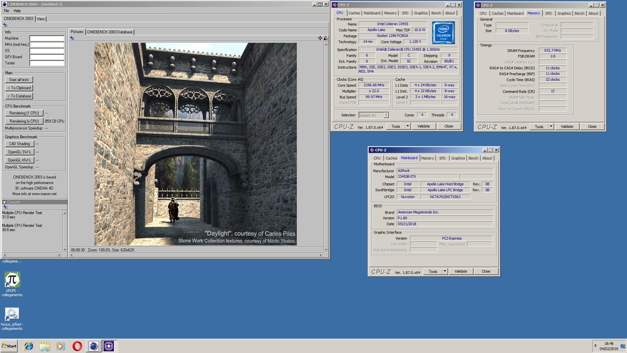Click the MHz (real freq.) input field

click(x=47, y=44)
